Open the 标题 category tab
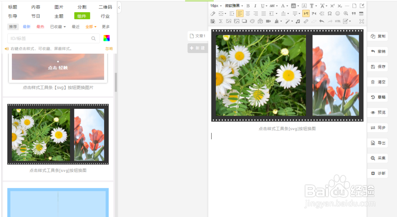Image resolution: width=397 pixels, height=217 pixels. (x=13, y=7)
